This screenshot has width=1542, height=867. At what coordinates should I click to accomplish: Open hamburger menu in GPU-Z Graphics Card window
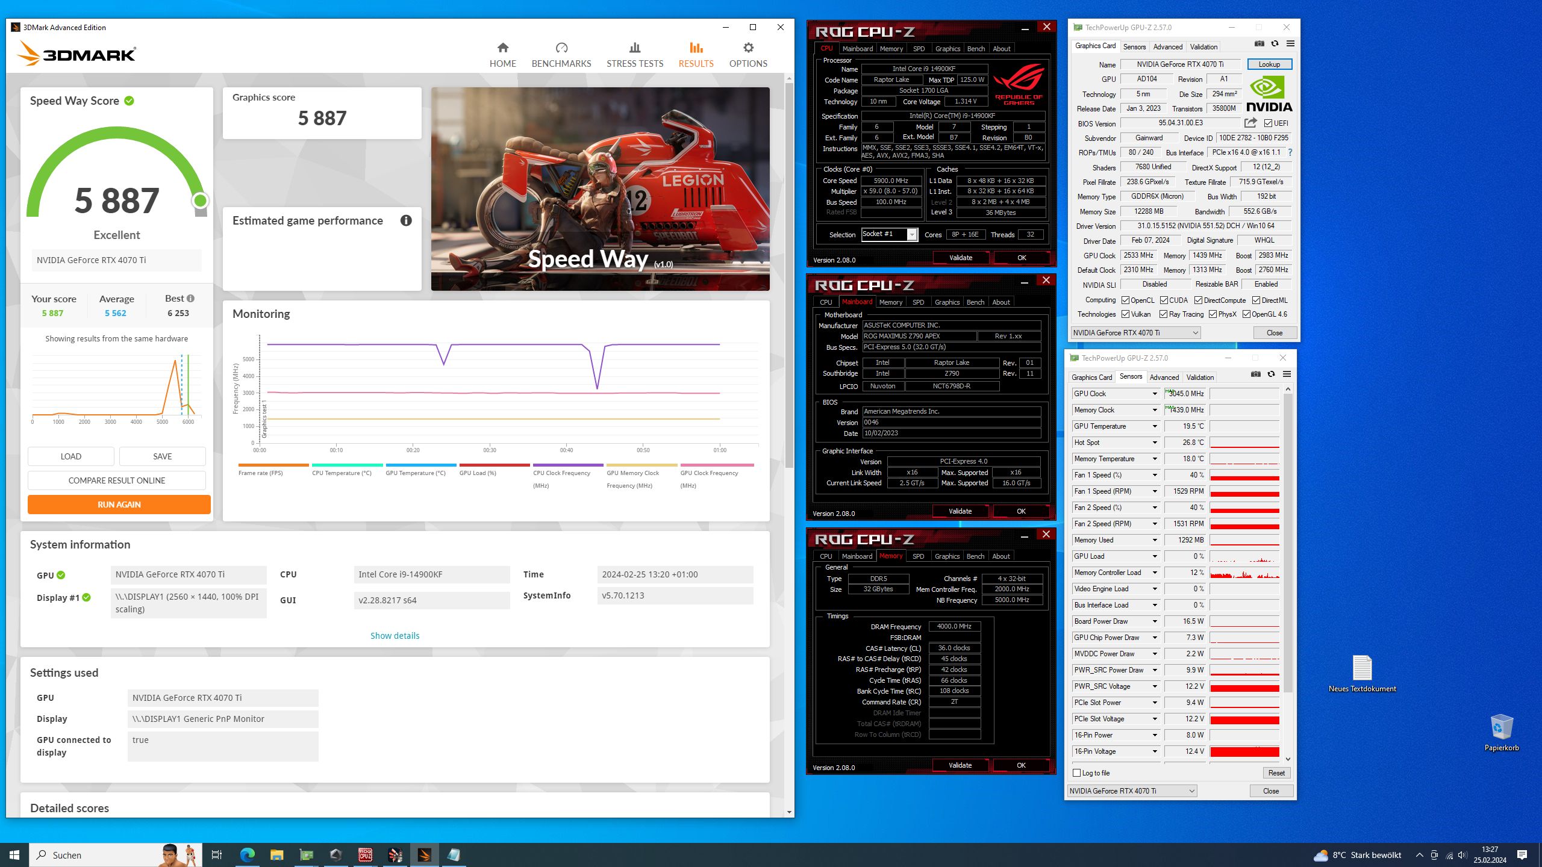pos(1290,43)
